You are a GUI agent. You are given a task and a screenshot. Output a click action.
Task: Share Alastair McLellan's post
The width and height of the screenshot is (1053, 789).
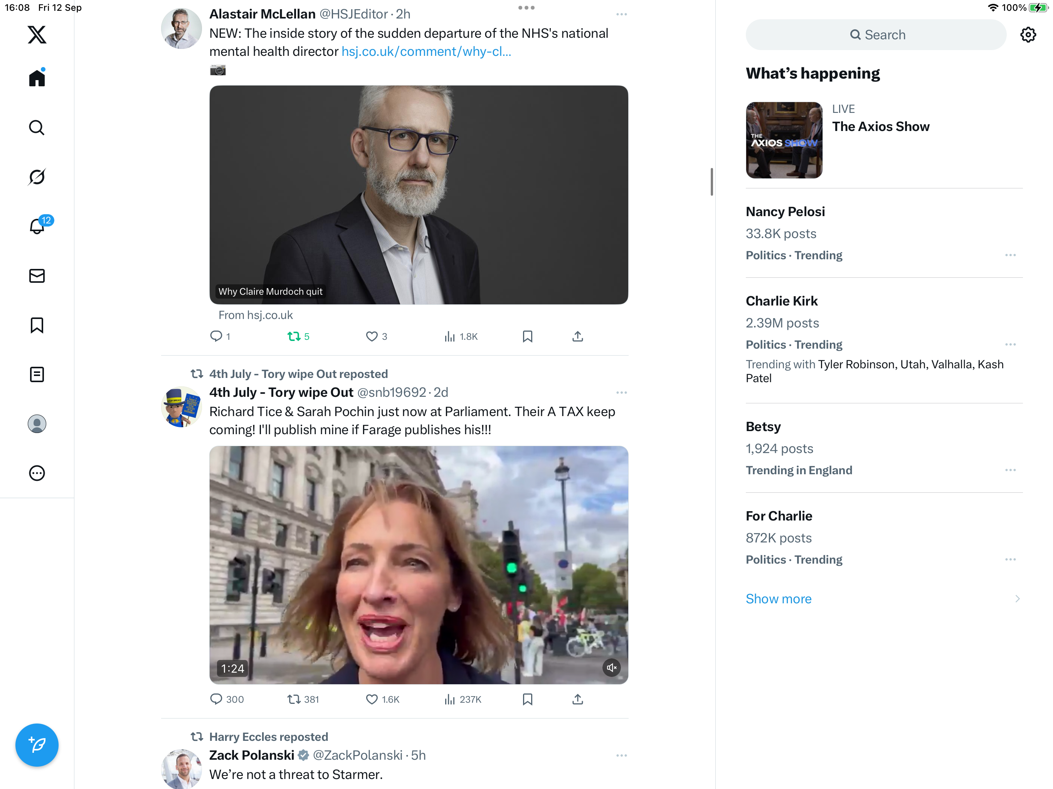(x=577, y=336)
